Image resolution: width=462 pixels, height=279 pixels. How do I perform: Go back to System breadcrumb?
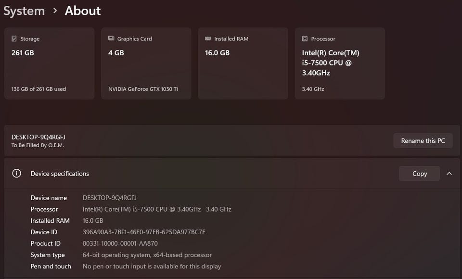[x=24, y=11]
